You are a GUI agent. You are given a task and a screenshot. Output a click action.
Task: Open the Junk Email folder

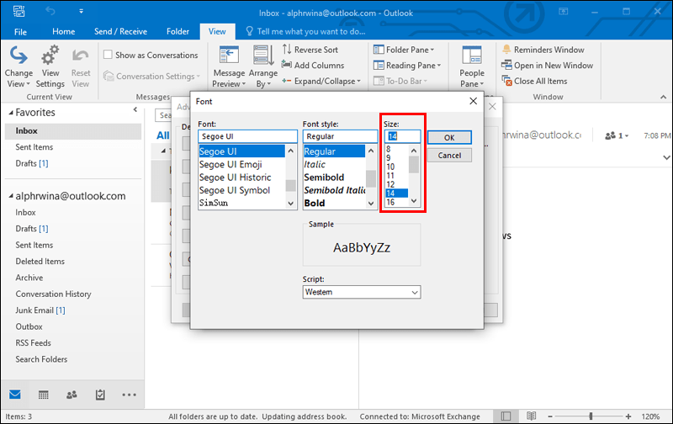(x=40, y=310)
